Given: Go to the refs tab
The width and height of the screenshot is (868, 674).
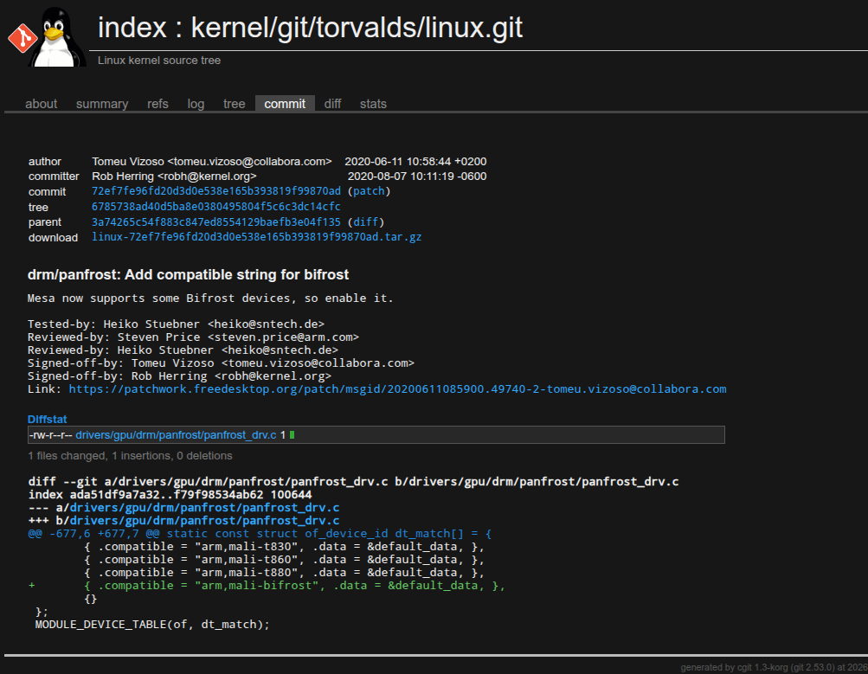Looking at the screenshot, I should pyautogui.click(x=158, y=104).
